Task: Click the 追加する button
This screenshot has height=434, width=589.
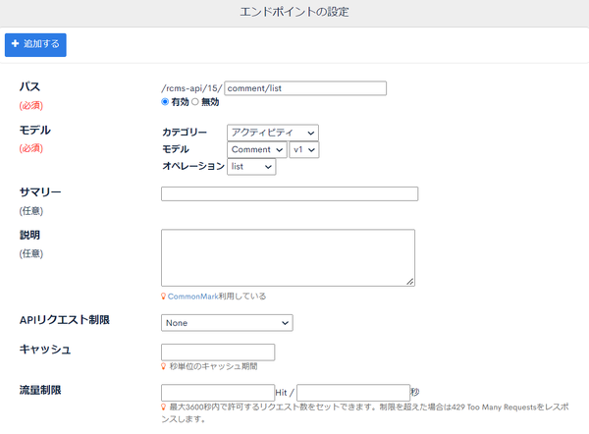Action: pos(35,45)
